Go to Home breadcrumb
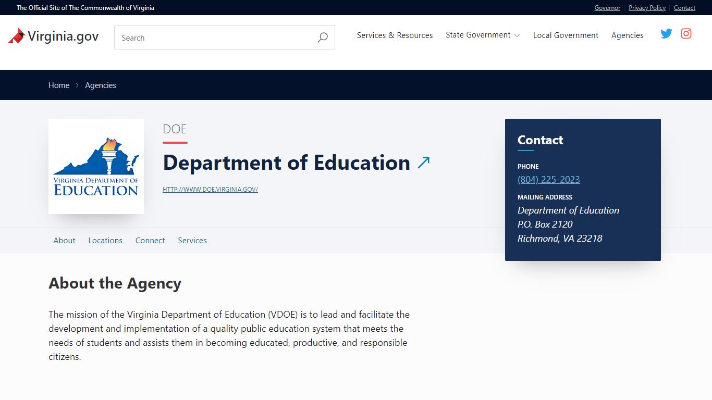Viewport: 712px width, 400px height. click(59, 85)
